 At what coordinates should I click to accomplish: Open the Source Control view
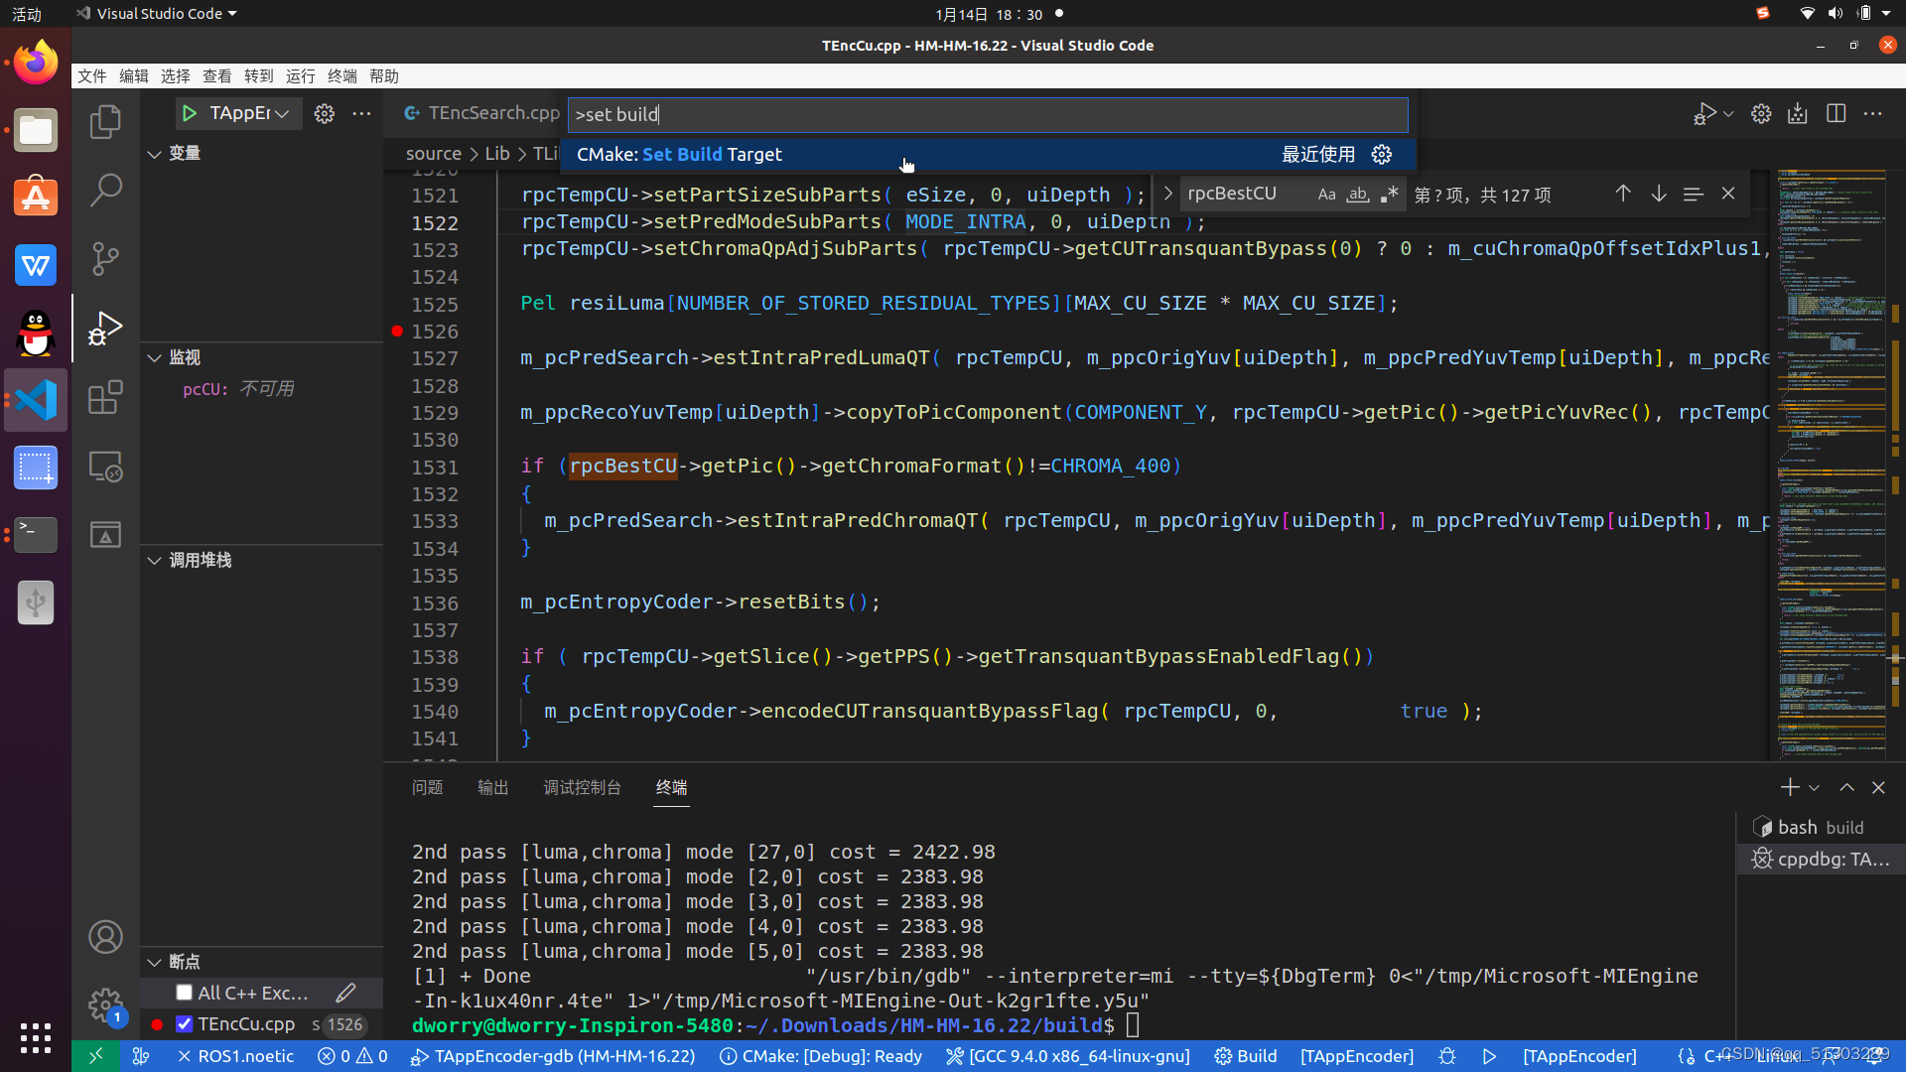(105, 258)
